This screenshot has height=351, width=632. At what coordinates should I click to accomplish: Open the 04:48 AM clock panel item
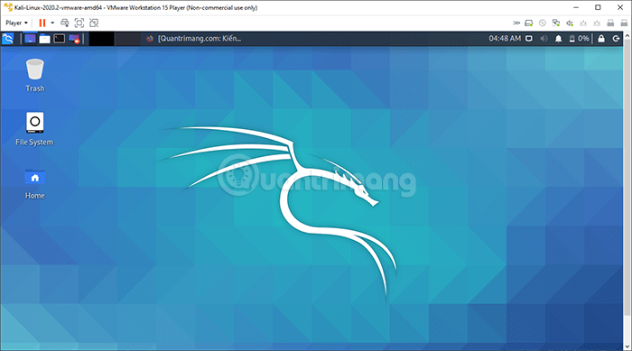click(505, 39)
